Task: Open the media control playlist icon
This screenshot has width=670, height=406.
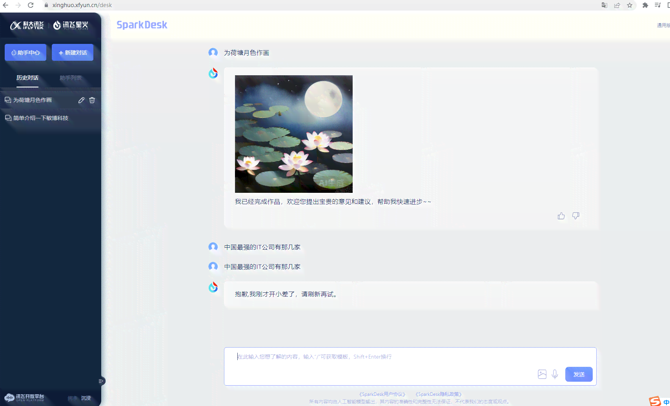Action: coord(658,5)
